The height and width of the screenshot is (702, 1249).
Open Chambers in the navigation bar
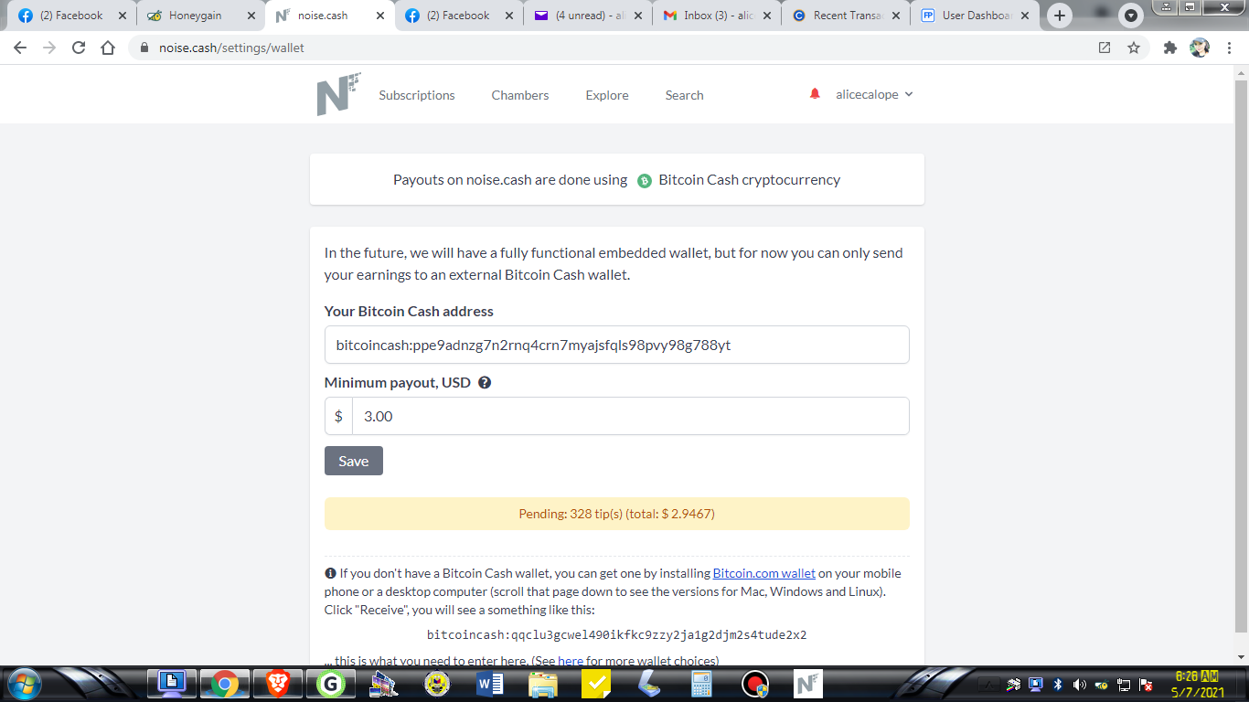coord(520,95)
